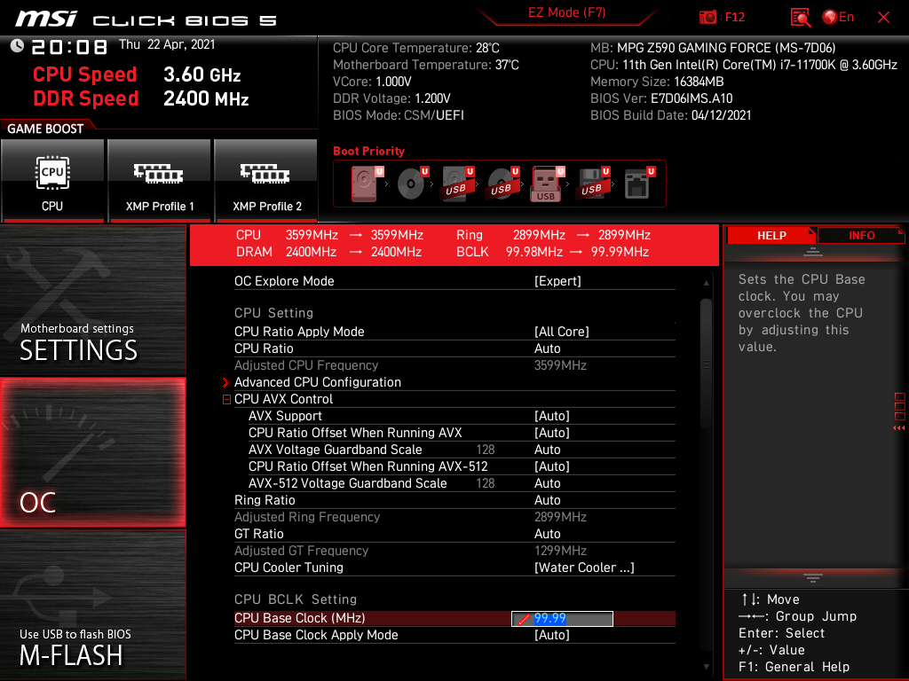Collapse the CPU AVX Control group
Viewport: 909px width, 681px height.
226,399
